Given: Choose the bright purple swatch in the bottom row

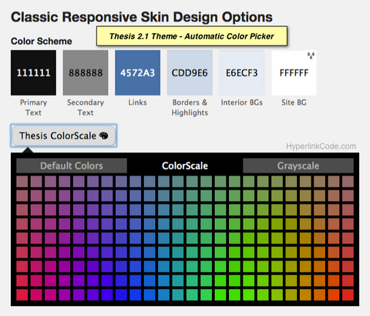Looking at the screenshot, I should 79,294.
